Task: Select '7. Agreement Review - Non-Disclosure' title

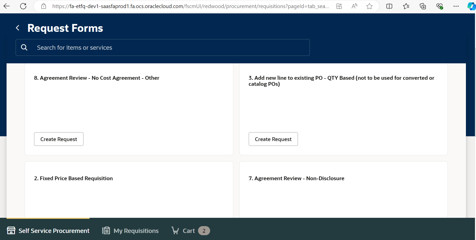Action: coord(296,178)
